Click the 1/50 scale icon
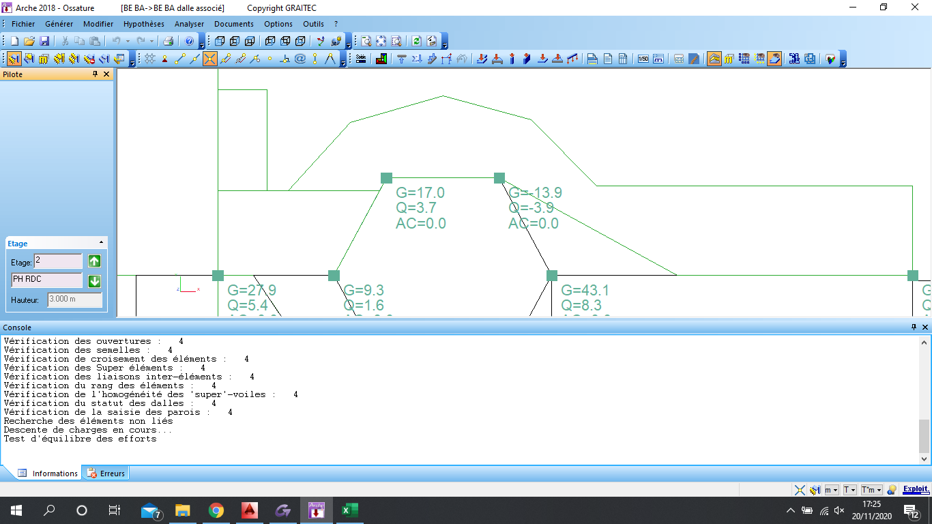Image resolution: width=932 pixels, height=524 pixels. point(643,59)
